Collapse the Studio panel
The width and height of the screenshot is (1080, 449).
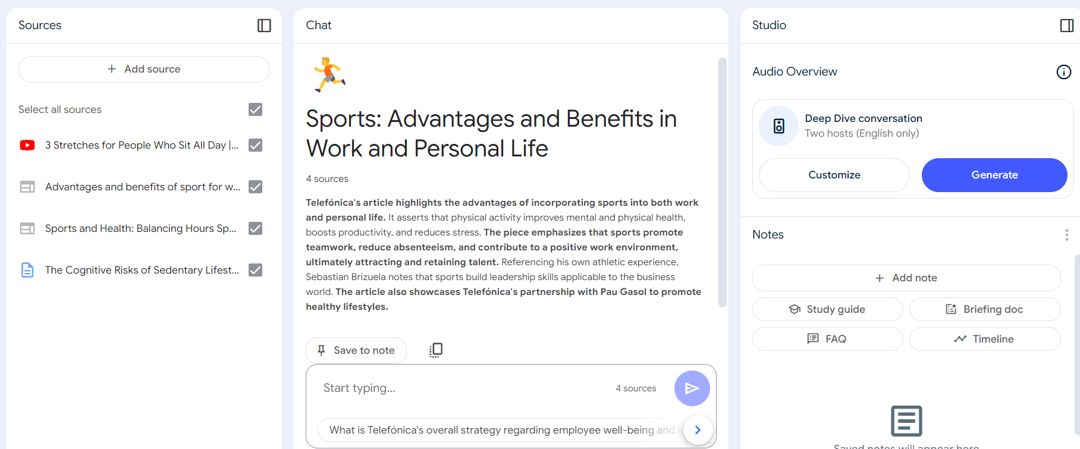point(1066,26)
